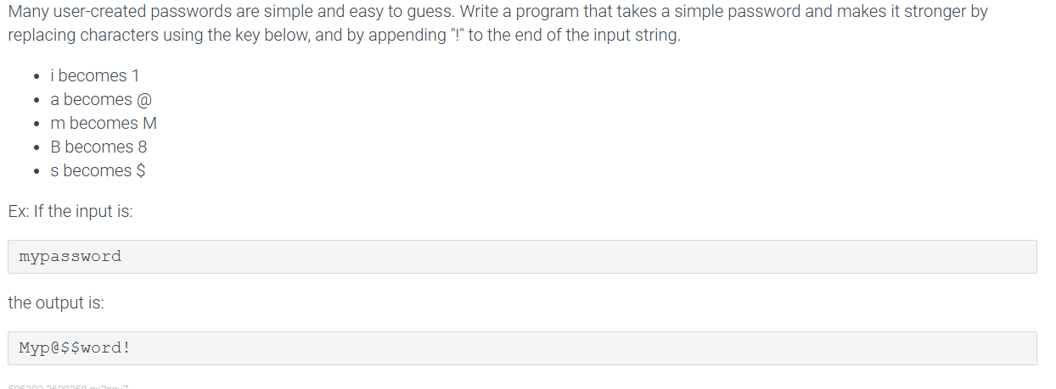Click the "s becomes $" bullet item

tap(104, 170)
